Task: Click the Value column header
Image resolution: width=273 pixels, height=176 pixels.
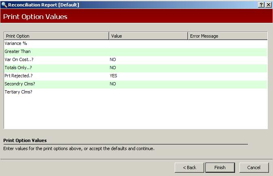Action: point(148,36)
